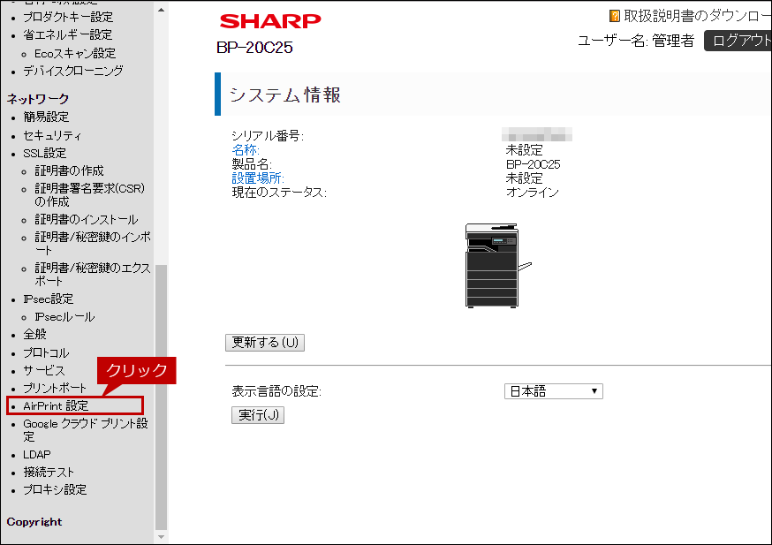
Task: Open 証明書のインストール item
Action: (x=87, y=219)
